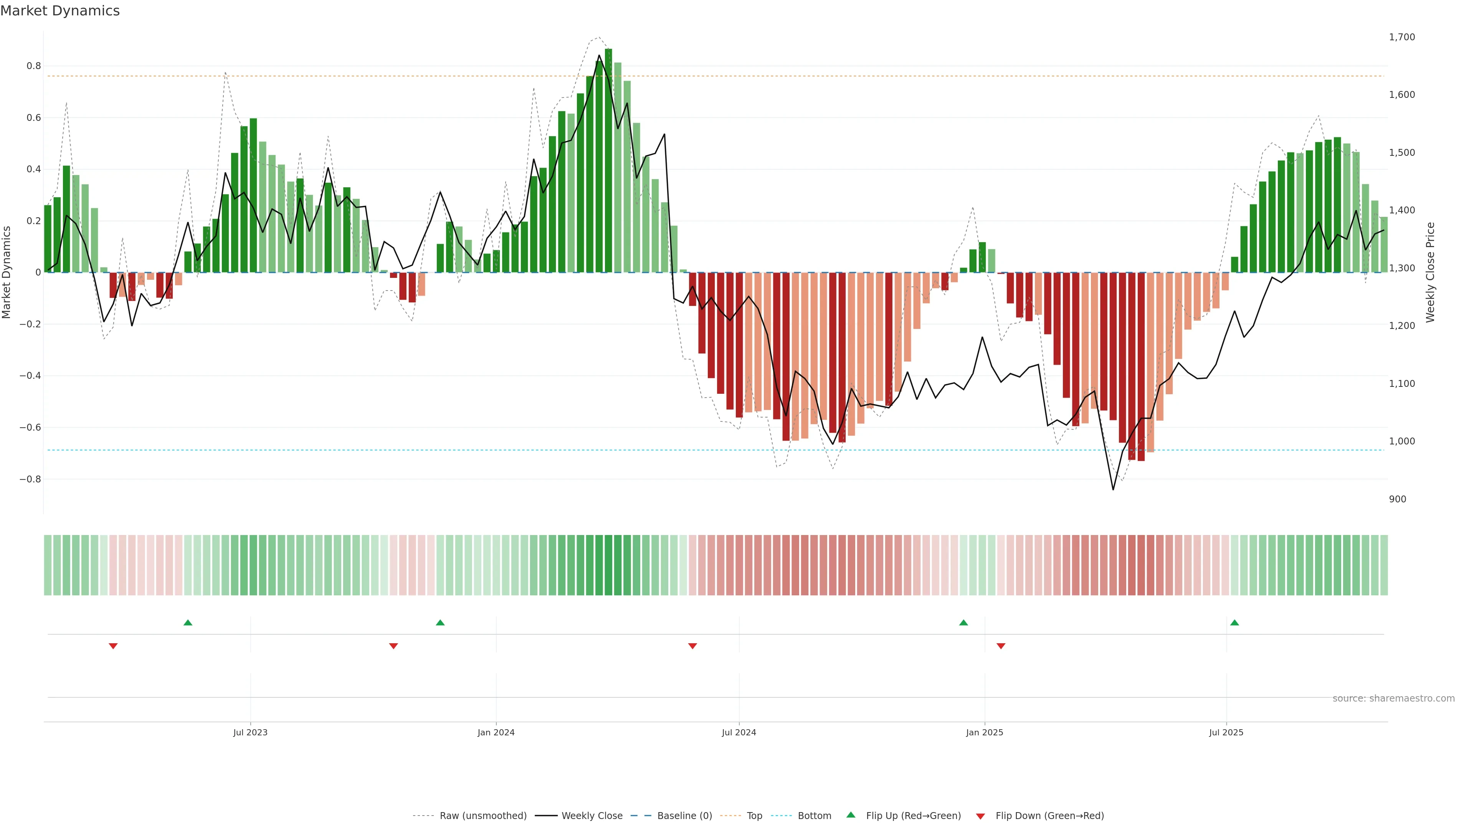Click the Jan 2025 x-axis label
The width and height of the screenshot is (1474, 829).
[984, 732]
